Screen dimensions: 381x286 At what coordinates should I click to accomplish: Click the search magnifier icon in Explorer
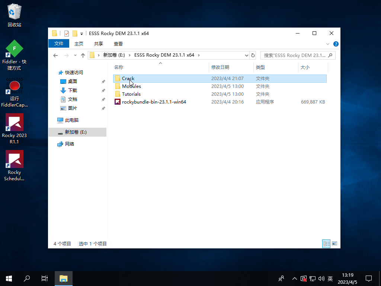[x=330, y=55]
